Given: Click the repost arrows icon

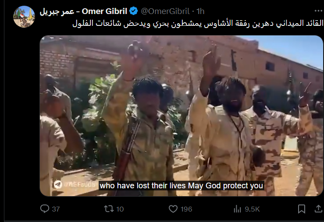Looking at the screenshot, I should [109, 209].
